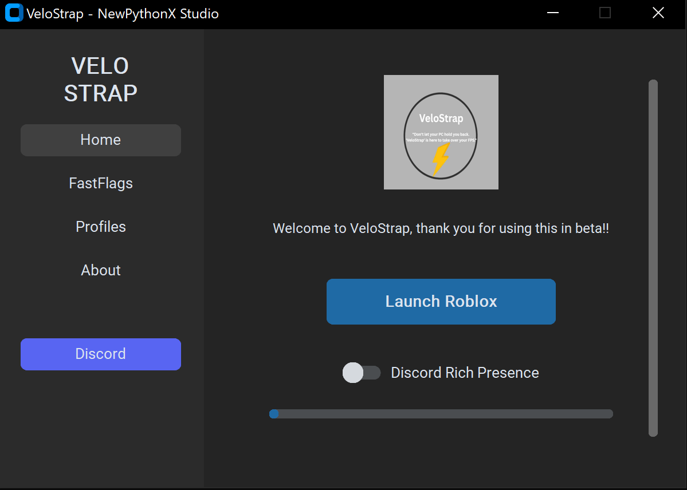Screen dimensions: 687x490
Task: Click the yellow lightning bolt in logo
Action: coord(440,159)
